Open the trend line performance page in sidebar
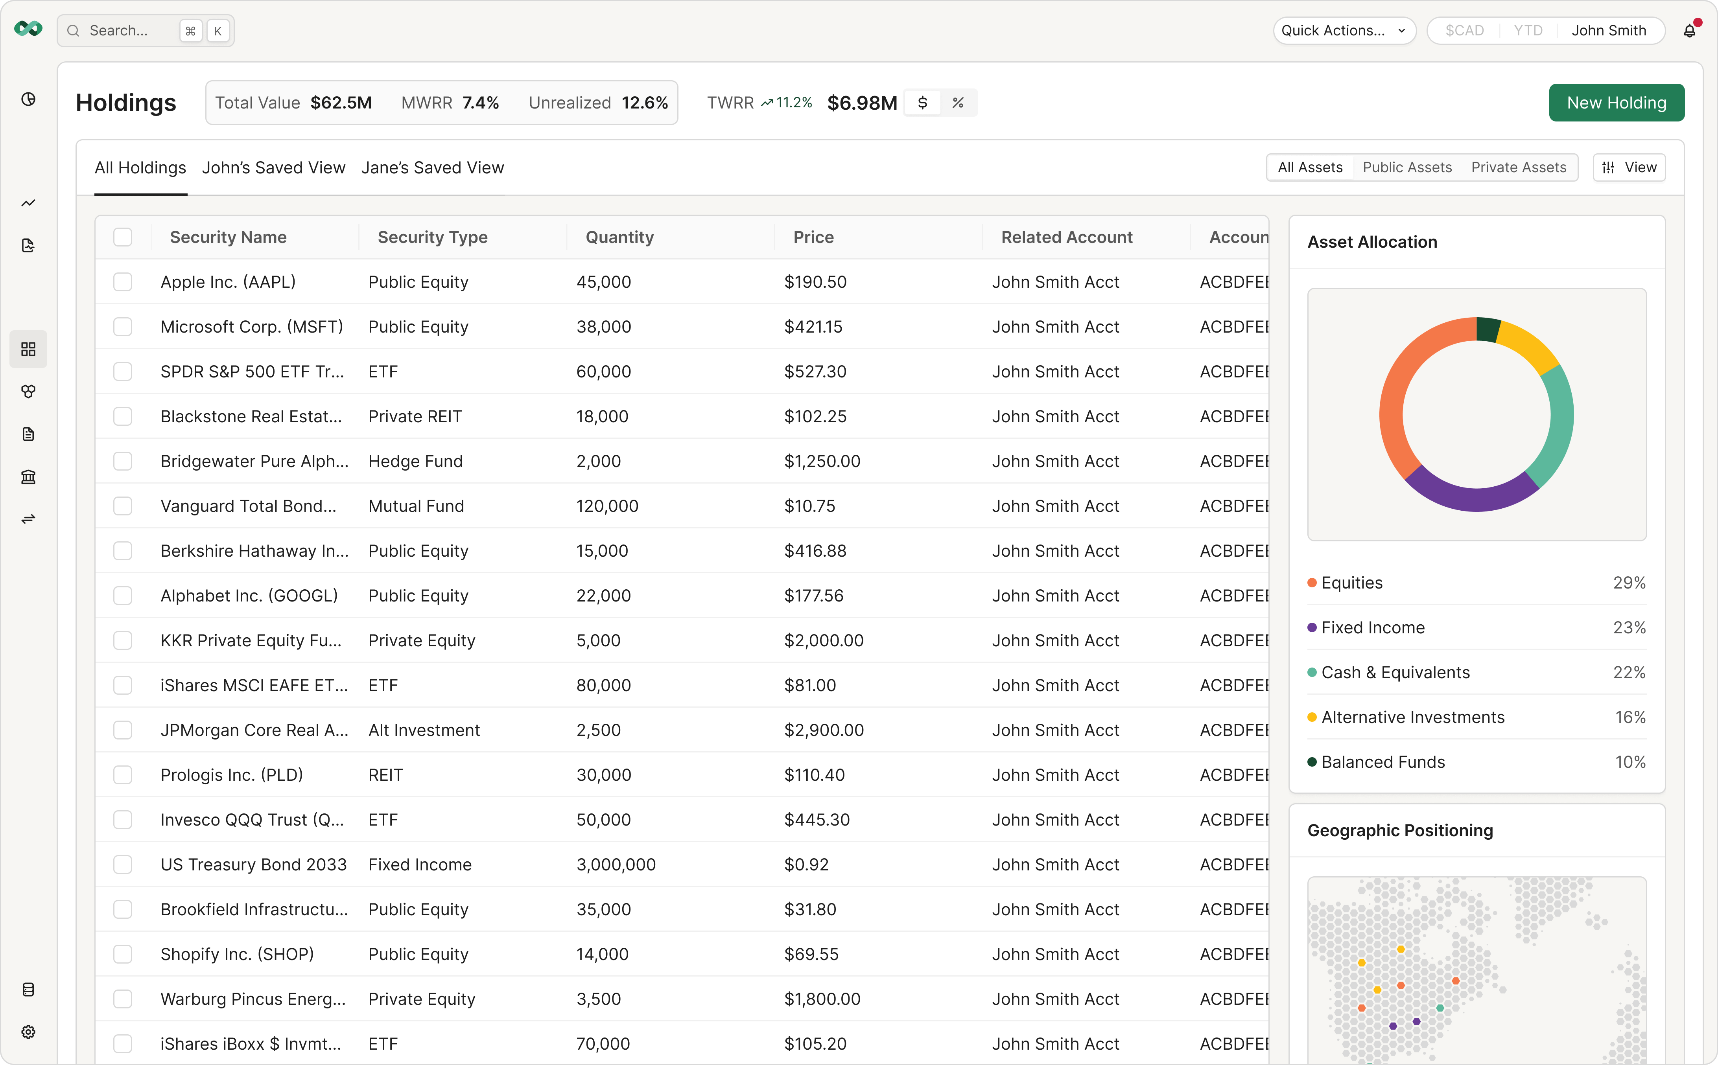 click(28, 204)
